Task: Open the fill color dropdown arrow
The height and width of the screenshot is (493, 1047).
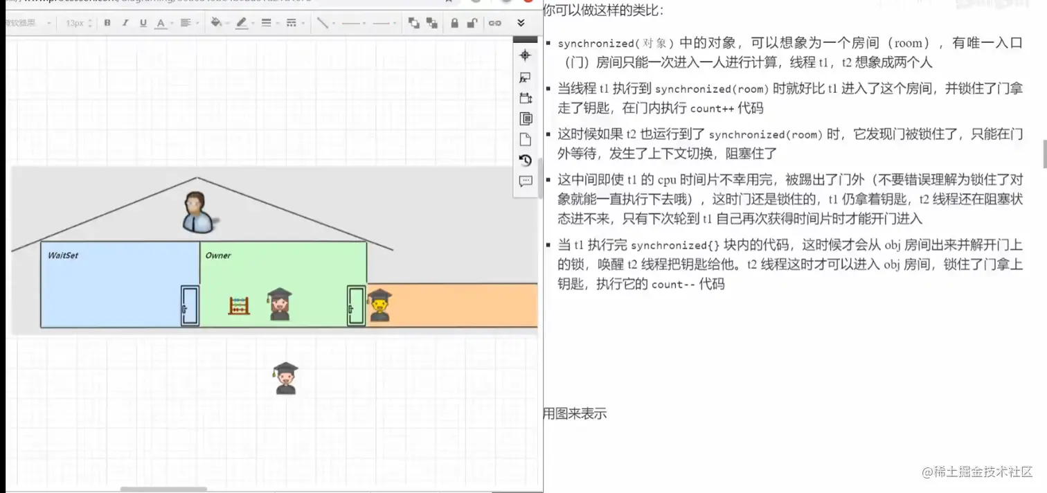Action: point(226,24)
